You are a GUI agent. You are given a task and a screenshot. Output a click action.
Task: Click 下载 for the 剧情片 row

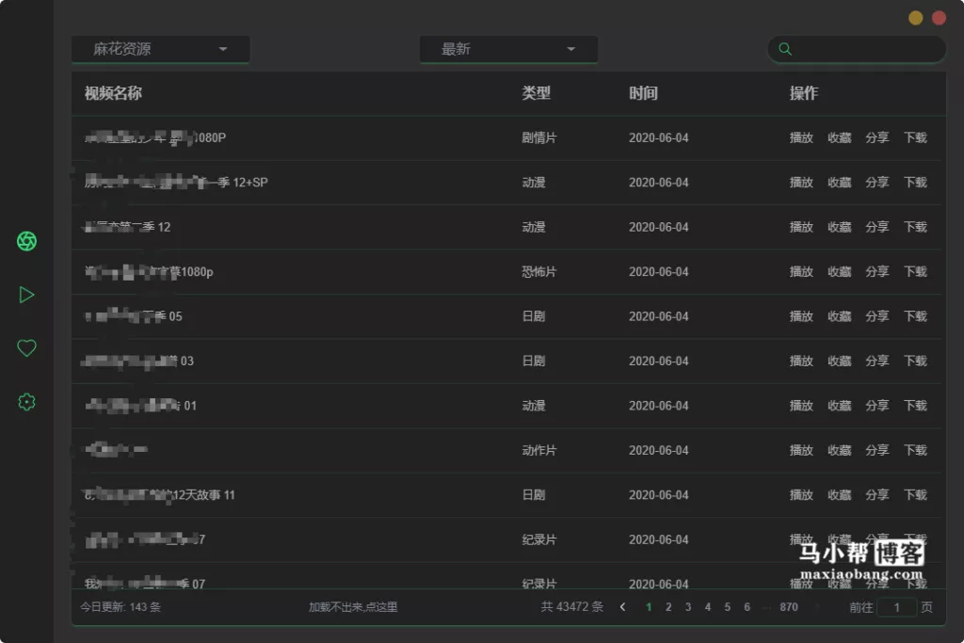(915, 137)
